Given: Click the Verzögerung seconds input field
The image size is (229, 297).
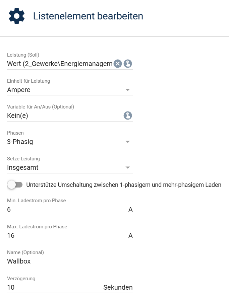Looking at the screenshot, I should pyautogui.click(x=54, y=287).
